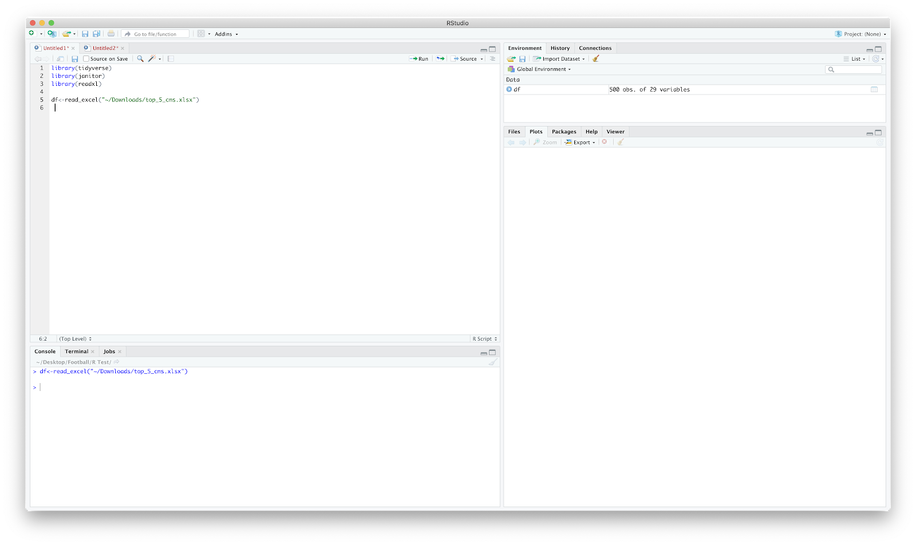This screenshot has height=545, width=916.
Task: Click the Create a Project icon
Action: point(52,34)
